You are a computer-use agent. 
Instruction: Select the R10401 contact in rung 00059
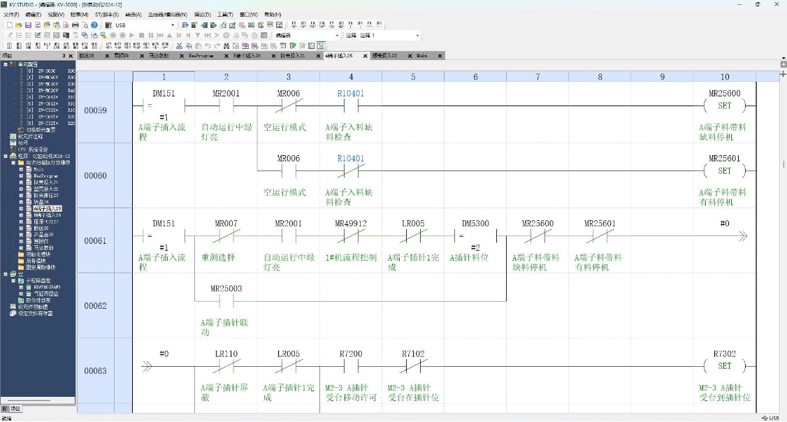tap(350, 106)
